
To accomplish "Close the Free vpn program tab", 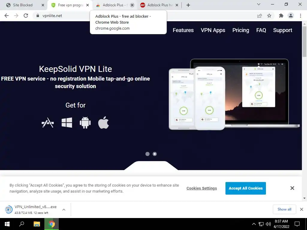I will click(x=88, y=5).
